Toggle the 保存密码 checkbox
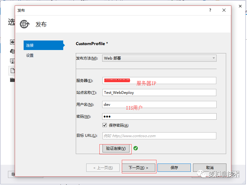This screenshot has height=185, width=247. pos(105,125)
